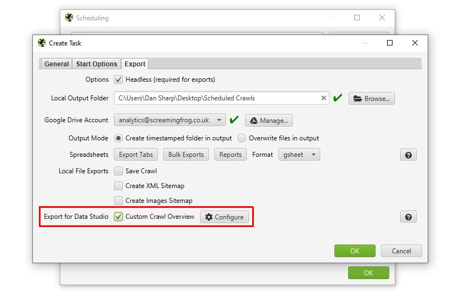Confirm Create Task with the OK button

coord(355,251)
